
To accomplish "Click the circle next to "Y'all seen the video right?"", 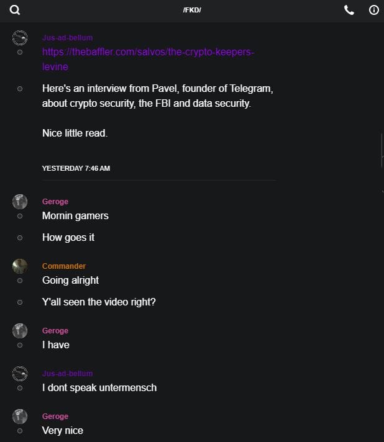I will click(x=20, y=302).
